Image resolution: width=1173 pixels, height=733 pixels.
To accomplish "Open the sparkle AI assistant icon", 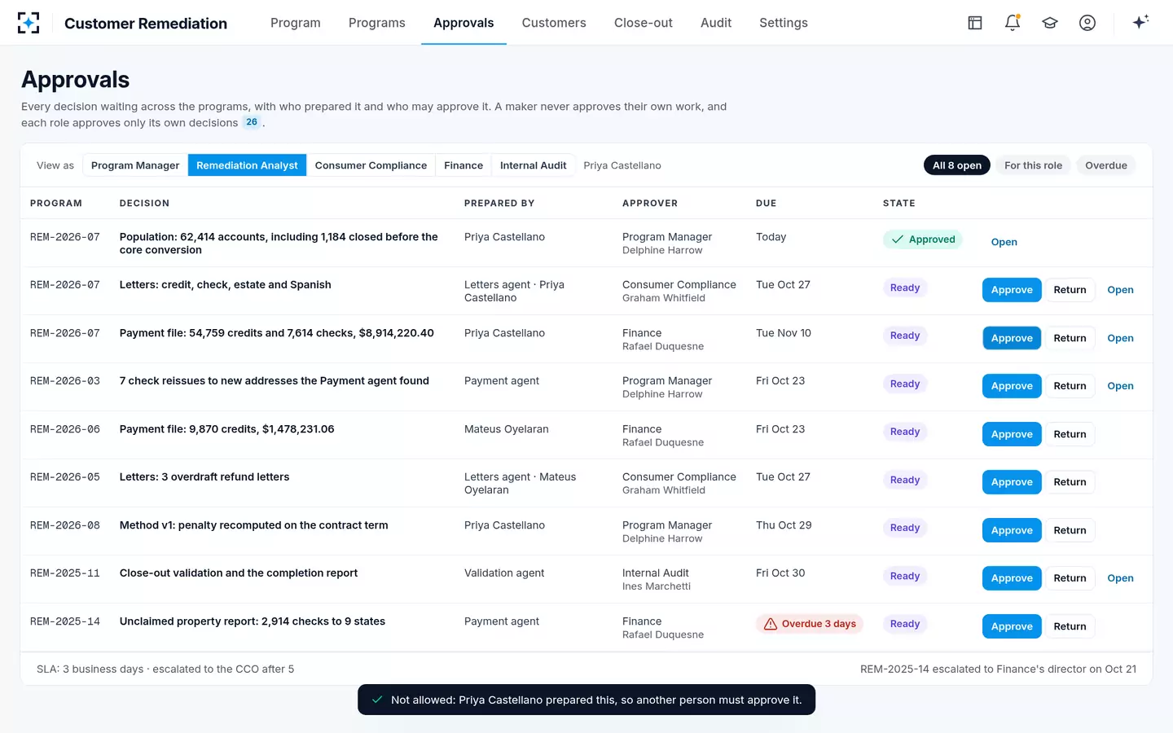I will (x=1140, y=22).
